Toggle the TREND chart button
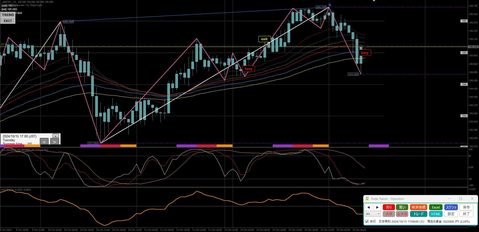The image size is (479, 232). [8, 15]
